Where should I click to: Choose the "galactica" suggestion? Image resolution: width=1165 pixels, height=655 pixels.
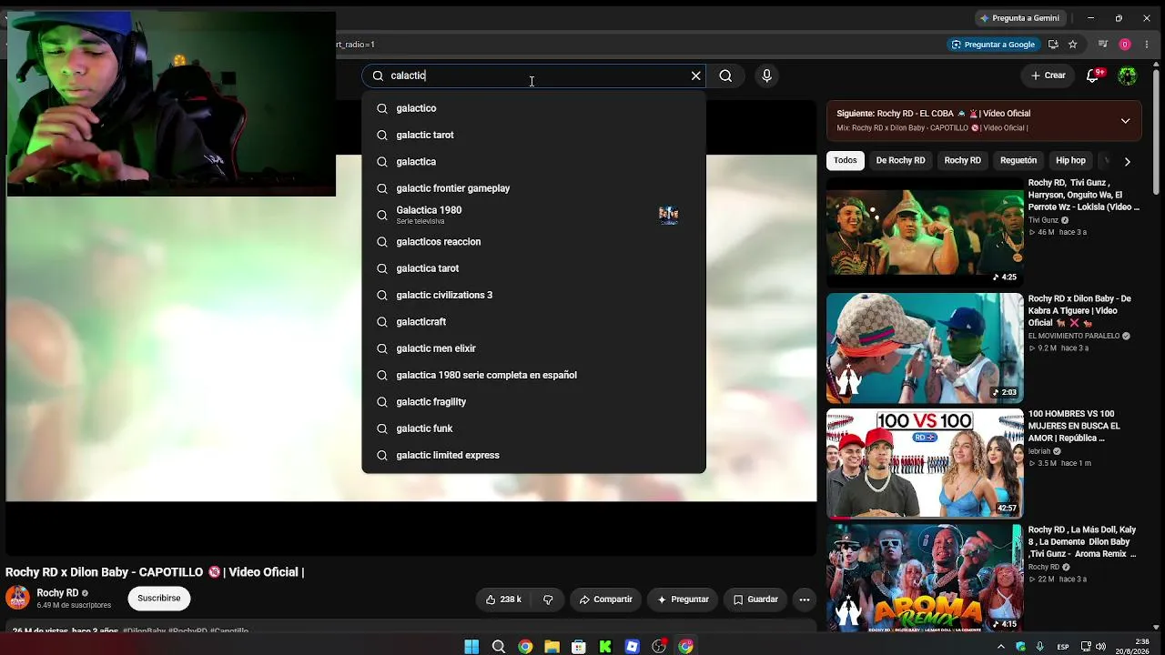534,161
